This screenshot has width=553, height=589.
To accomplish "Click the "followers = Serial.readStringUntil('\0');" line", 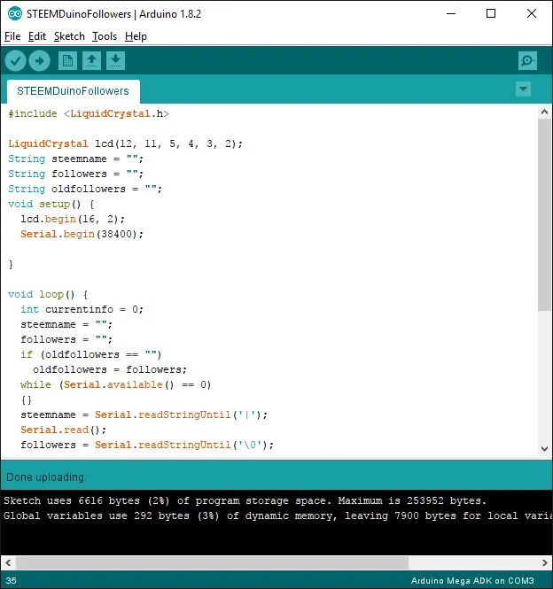I will (147, 445).
